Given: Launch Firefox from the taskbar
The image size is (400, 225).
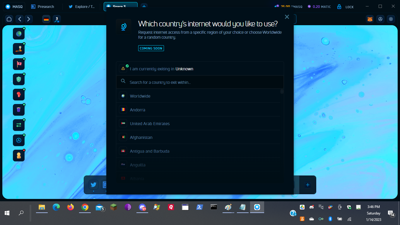Looking at the screenshot, I should coord(71,207).
